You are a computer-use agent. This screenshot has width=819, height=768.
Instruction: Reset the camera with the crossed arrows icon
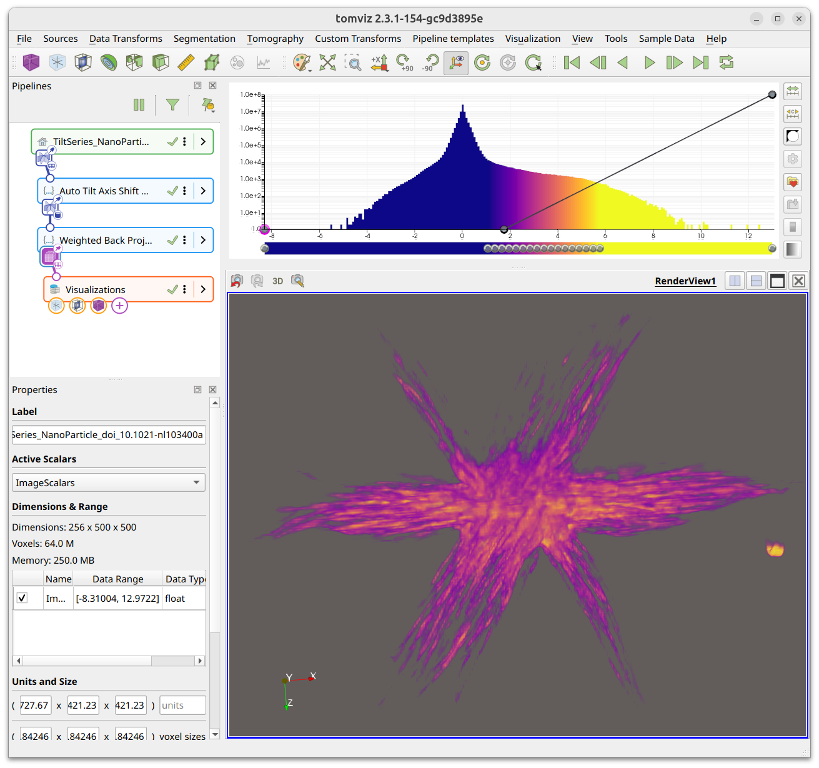pos(328,62)
